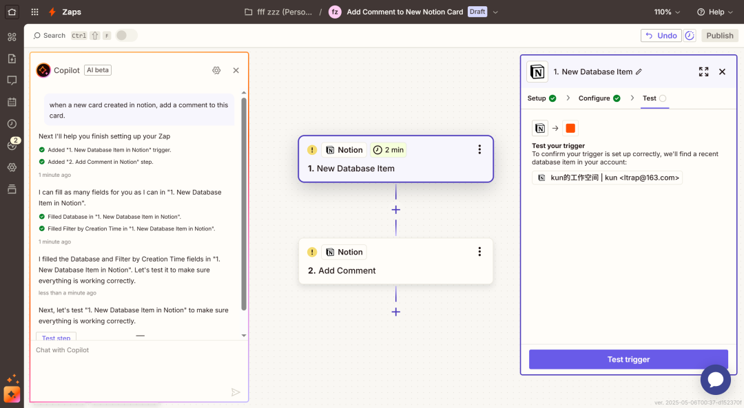Click the Copilot chat scrollbar
Viewport: 744px width, 408px height.
coord(244,204)
